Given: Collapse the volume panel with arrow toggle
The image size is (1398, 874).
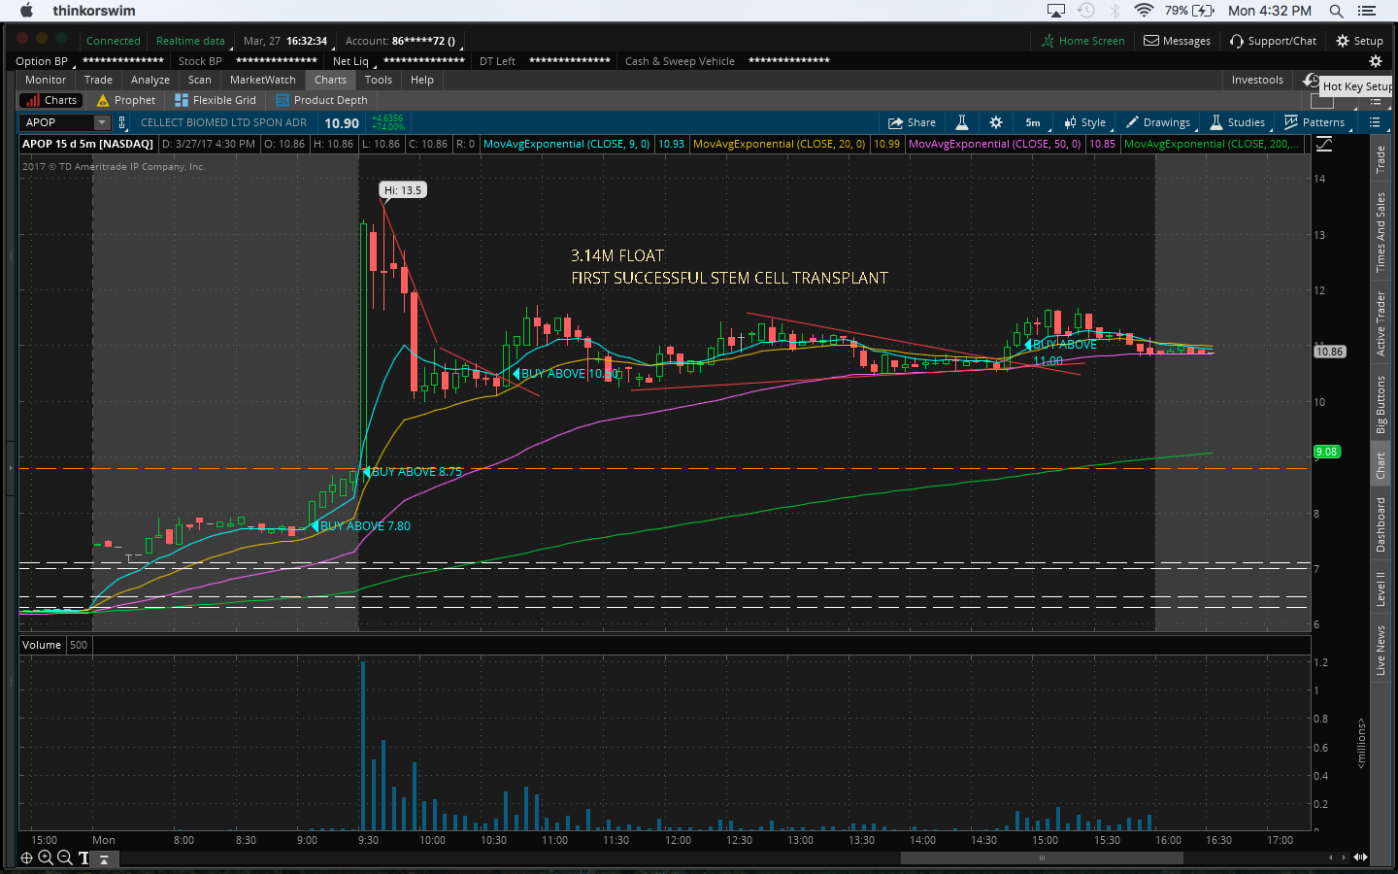Looking at the screenshot, I should click(104, 858).
